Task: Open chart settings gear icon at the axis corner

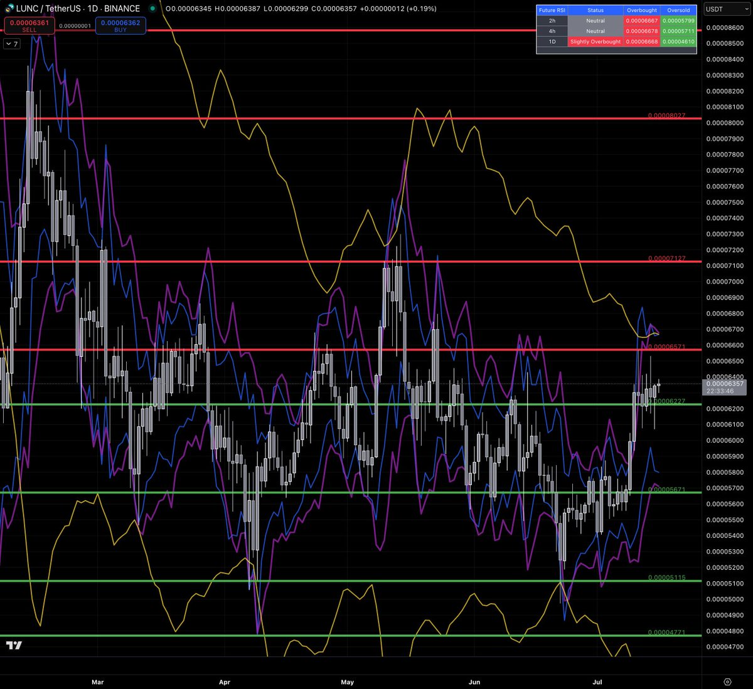Action: (727, 681)
